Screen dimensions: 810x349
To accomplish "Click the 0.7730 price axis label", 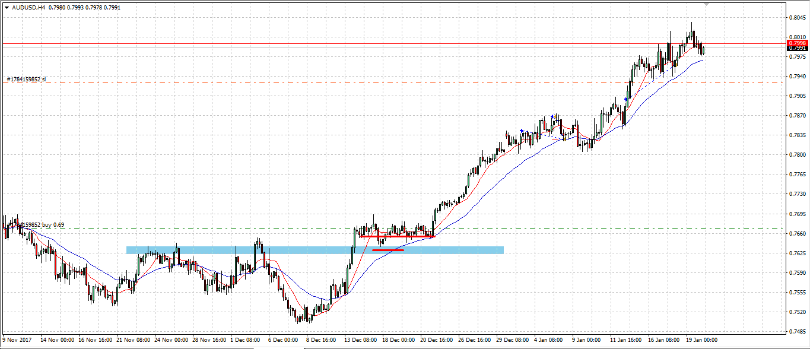I will coord(798,194).
